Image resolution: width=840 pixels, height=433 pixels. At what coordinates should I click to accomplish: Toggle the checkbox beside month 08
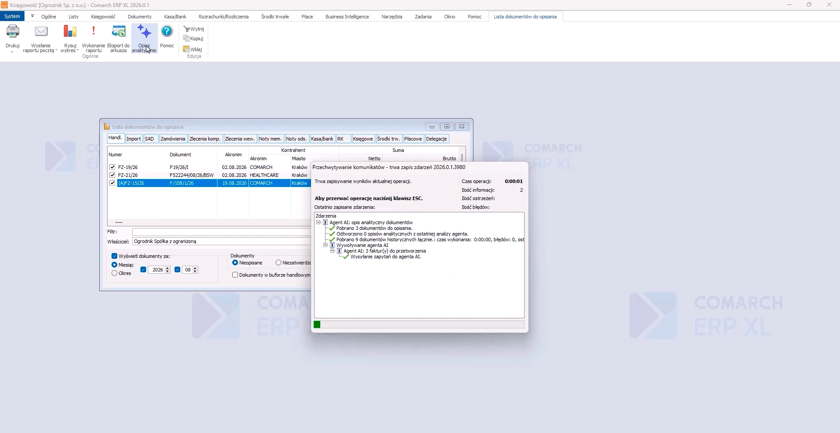point(177,270)
